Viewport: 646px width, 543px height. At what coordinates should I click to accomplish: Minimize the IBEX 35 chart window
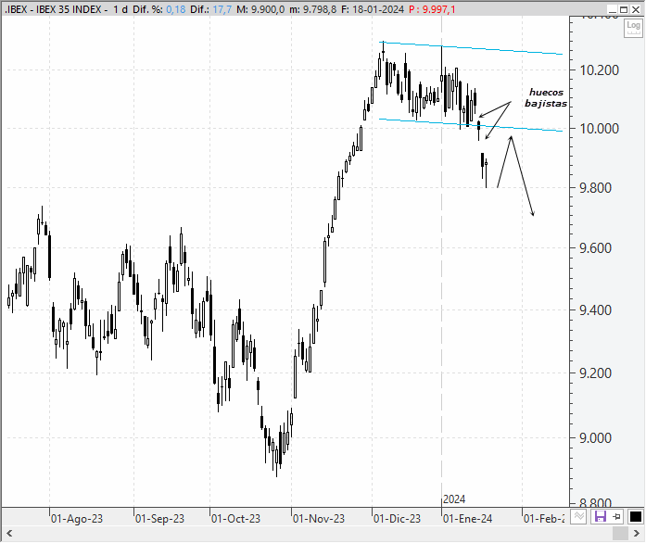tap(613, 9)
